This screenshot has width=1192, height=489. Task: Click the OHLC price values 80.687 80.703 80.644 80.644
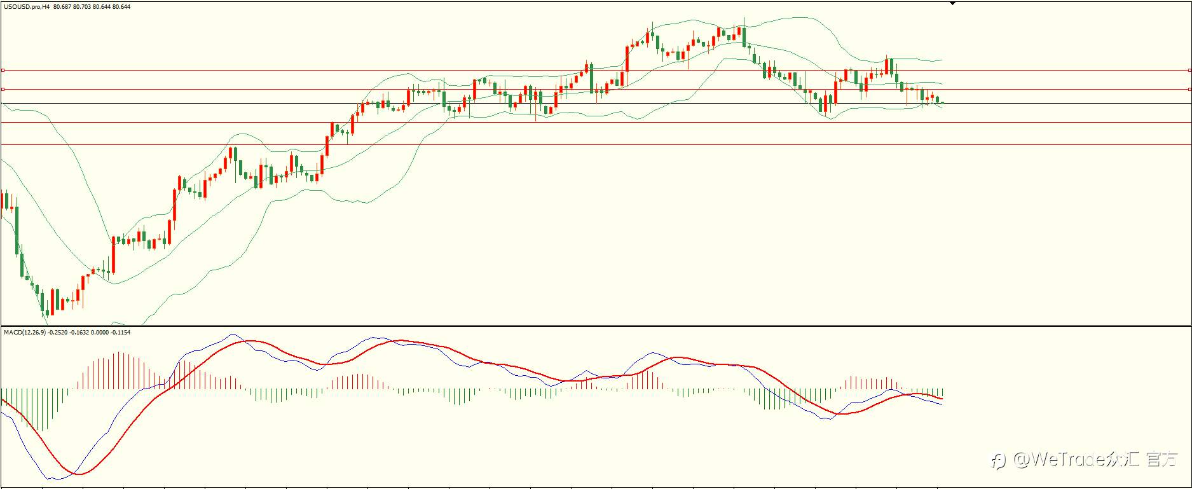92,7
